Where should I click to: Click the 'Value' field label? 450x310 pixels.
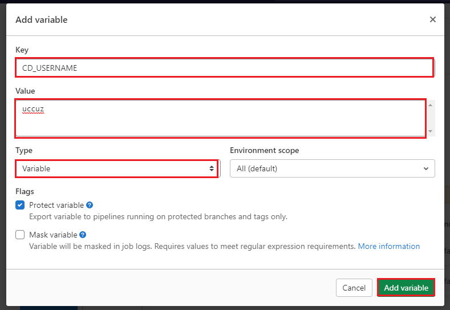click(25, 91)
